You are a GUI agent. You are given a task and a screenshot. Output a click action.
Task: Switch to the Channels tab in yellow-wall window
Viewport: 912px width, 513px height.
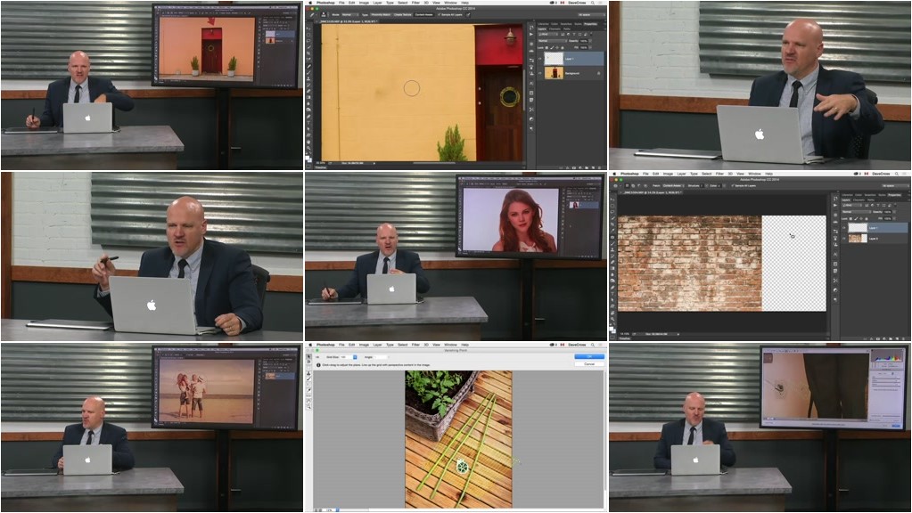click(555, 29)
